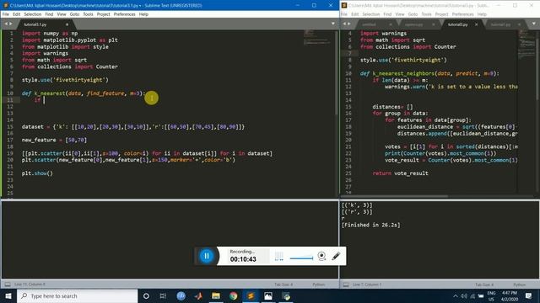Select tutorial3.1.py tab in left window
The height and width of the screenshot is (303, 540).
35,24
